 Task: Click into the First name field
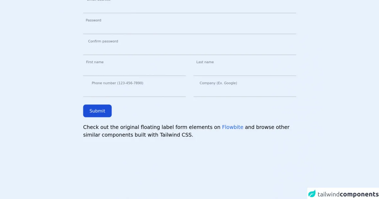tap(134, 70)
